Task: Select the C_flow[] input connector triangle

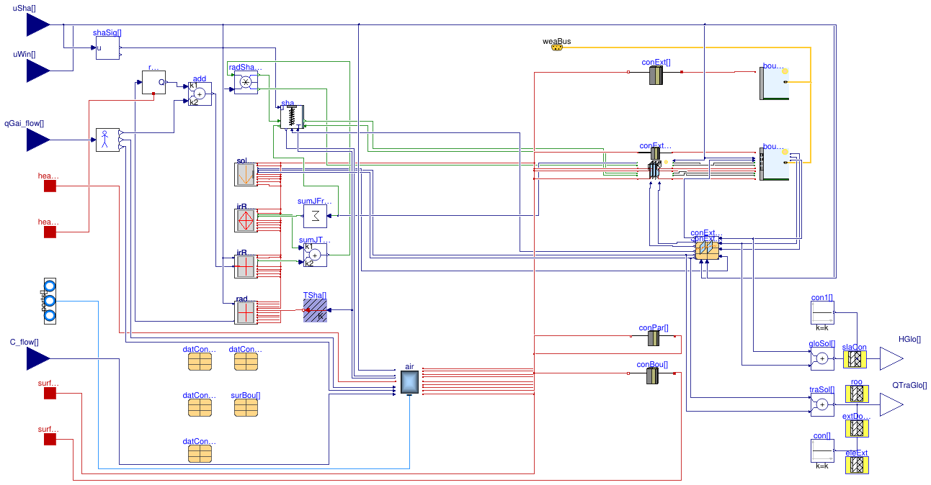Action: pos(38,358)
